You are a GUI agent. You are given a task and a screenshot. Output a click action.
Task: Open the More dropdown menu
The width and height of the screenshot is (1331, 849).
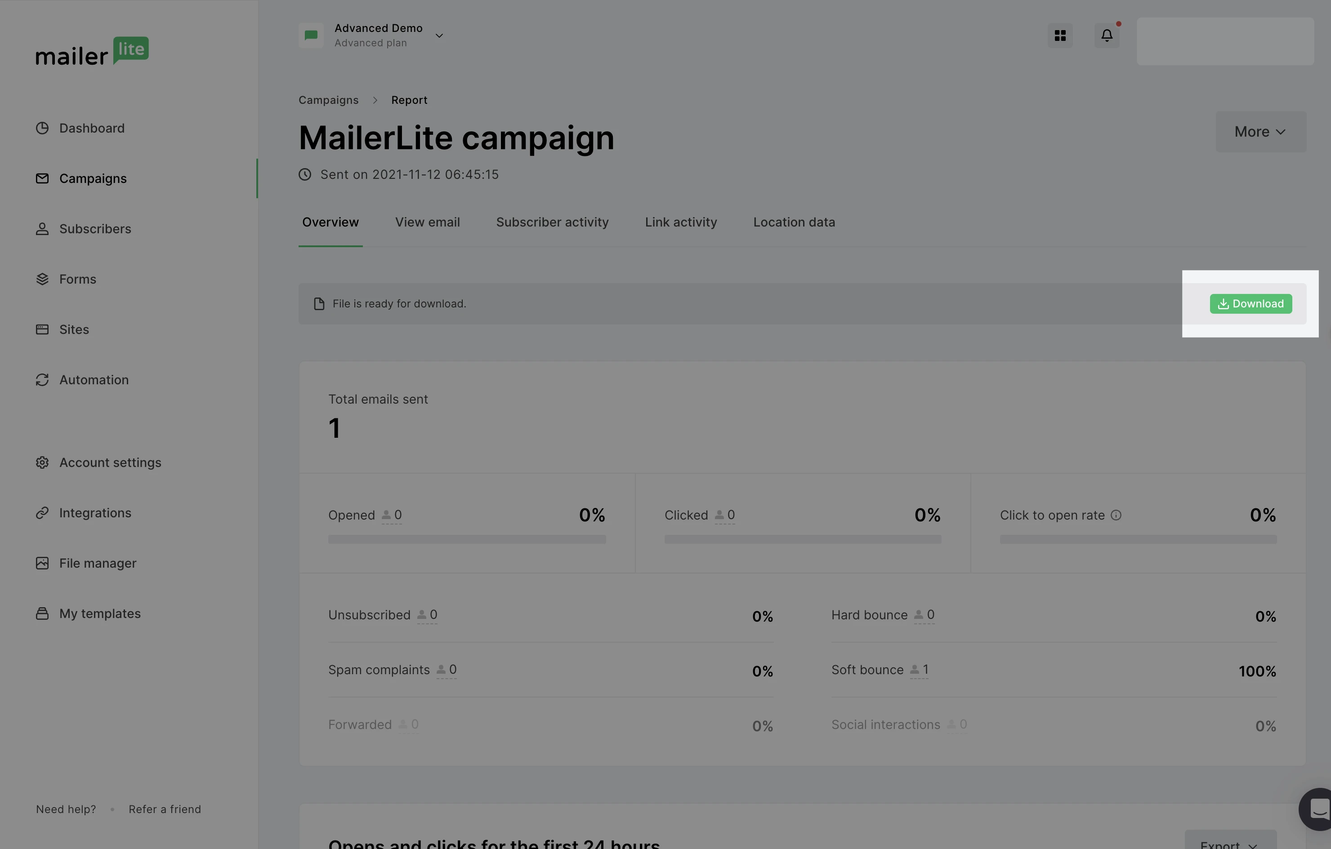click(x=1260, y=132)
